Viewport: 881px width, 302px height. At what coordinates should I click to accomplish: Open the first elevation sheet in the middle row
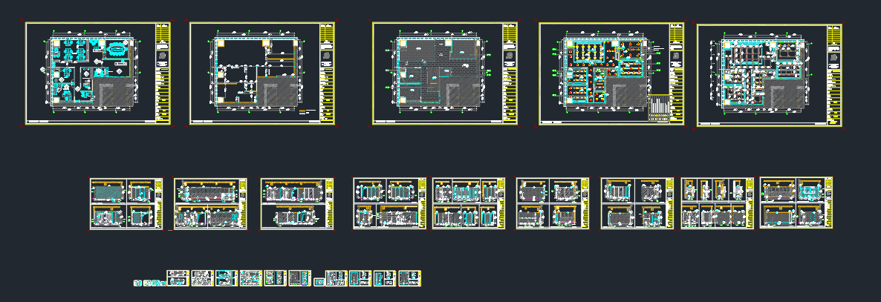pyautogui.click(x=126, y=204)
